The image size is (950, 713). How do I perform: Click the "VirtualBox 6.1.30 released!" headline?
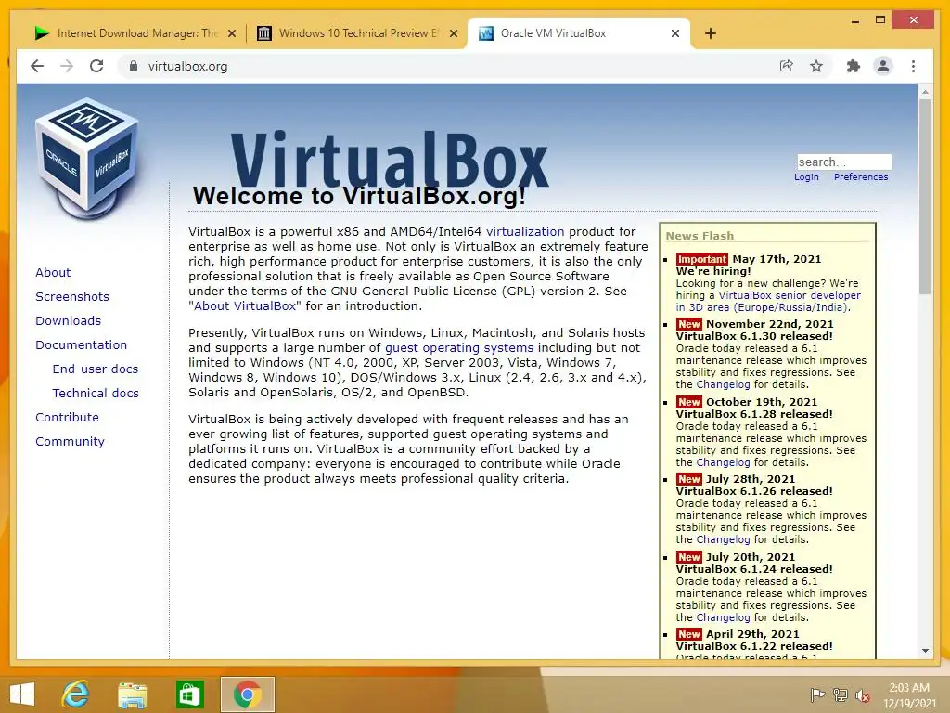[x=754, y=336]
